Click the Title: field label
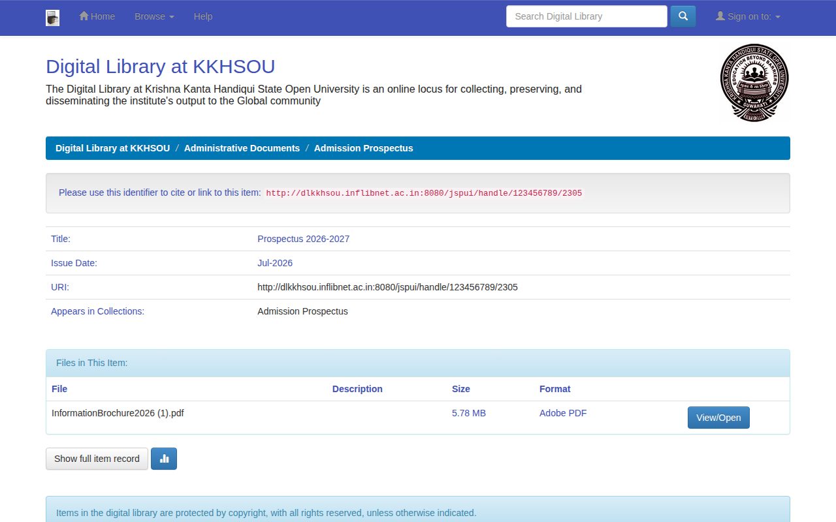The image size is (836, 522). pos(61,239)
